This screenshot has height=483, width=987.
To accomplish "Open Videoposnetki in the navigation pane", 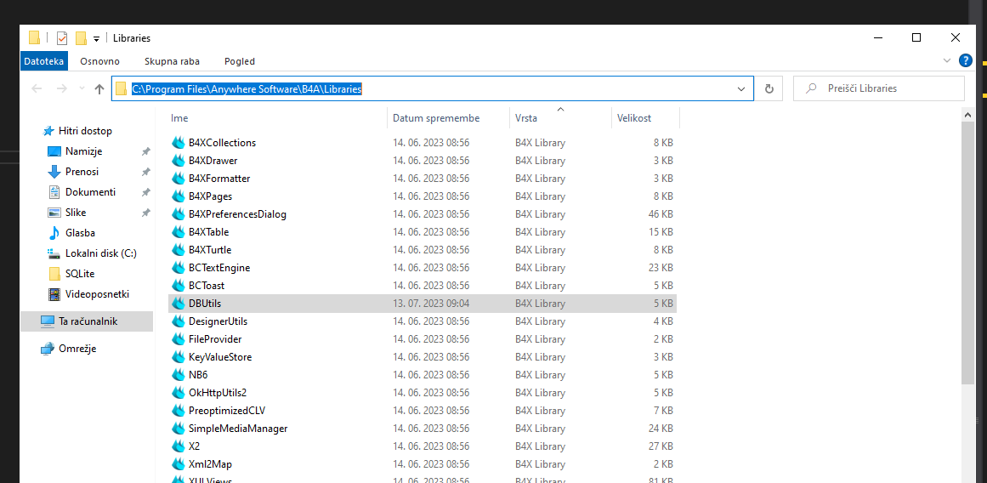I will tap(97, 293).
